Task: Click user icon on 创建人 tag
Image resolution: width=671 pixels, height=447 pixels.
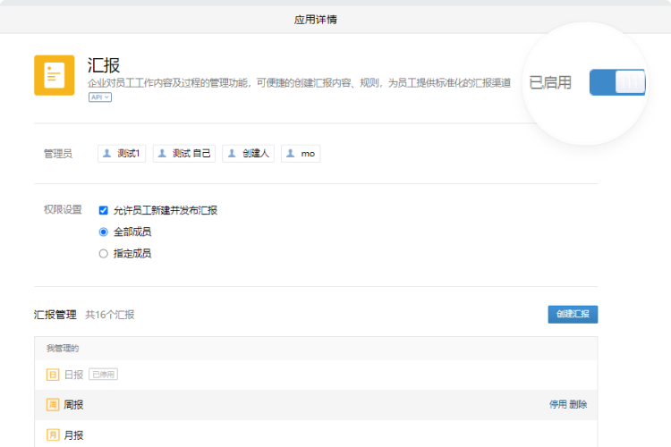Action: click(x=232, y=153)
